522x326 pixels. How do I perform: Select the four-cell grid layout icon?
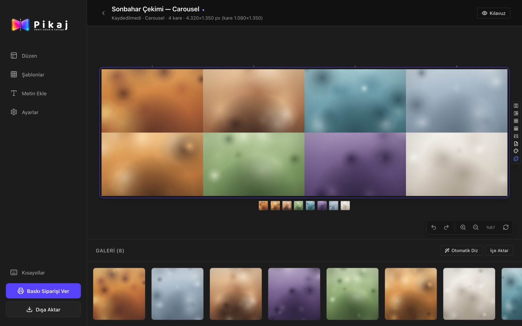(x=516, y=121)
